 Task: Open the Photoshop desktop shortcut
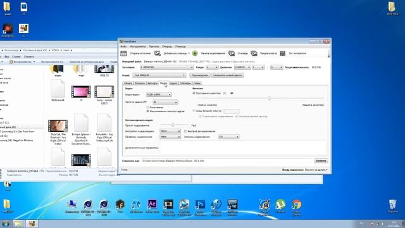pos(200,204)
